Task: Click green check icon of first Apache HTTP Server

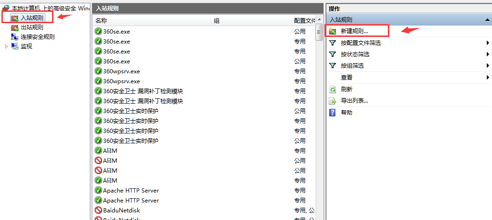Action: click(98, 190)
